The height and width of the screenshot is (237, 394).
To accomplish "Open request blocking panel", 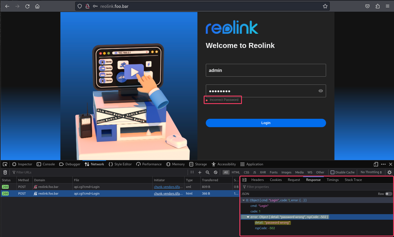I will coord(216,172).
